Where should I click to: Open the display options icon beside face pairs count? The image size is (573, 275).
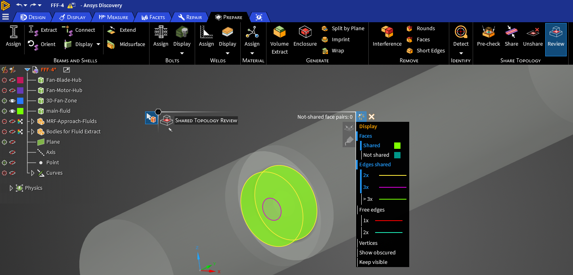pyautogui.click(x=361, y=117)
